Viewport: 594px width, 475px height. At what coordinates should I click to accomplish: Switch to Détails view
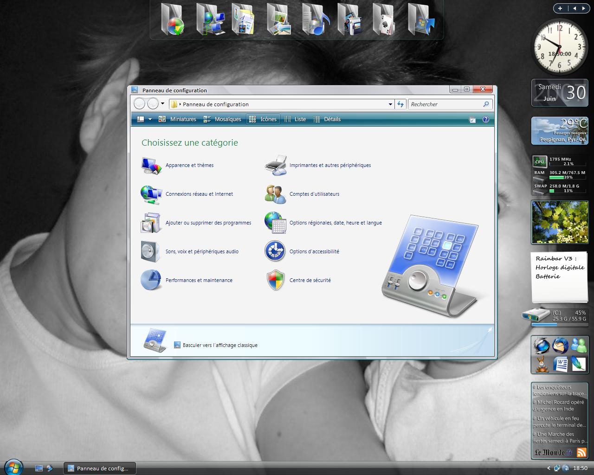pos(327,119)
